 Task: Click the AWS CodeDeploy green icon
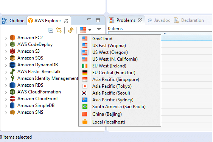tap(12, 44)
